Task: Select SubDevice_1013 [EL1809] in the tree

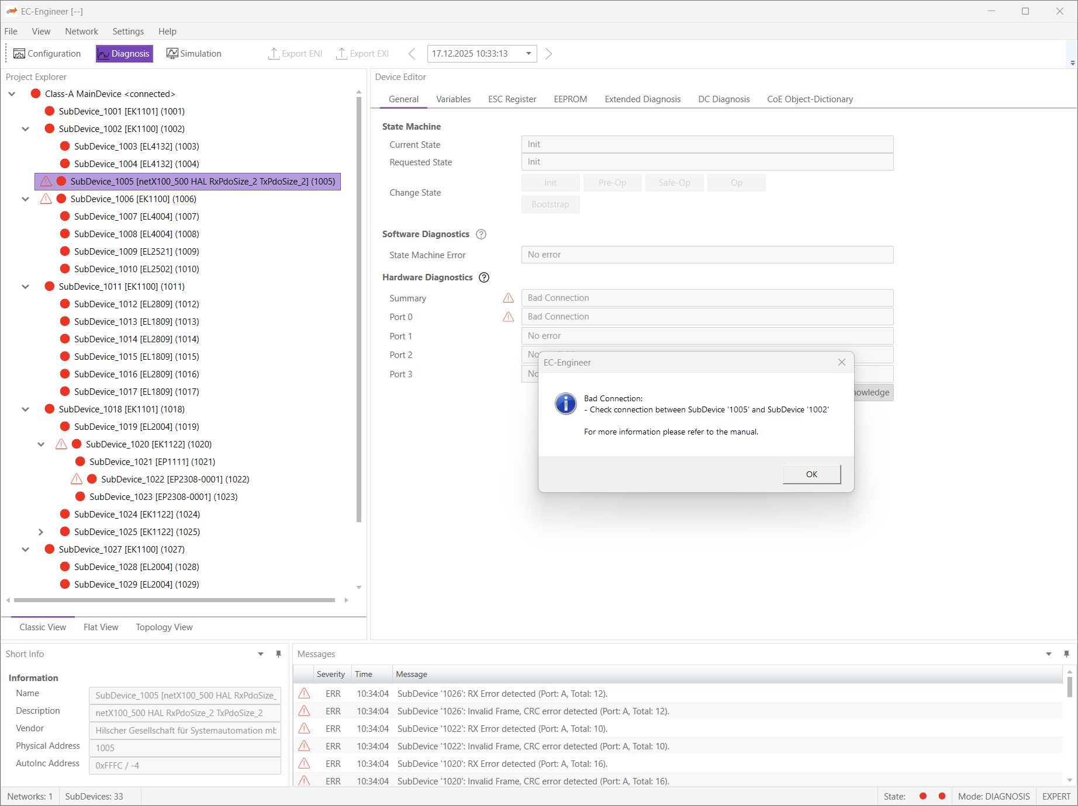Action: pyautogui.click(x=136, y=322)
